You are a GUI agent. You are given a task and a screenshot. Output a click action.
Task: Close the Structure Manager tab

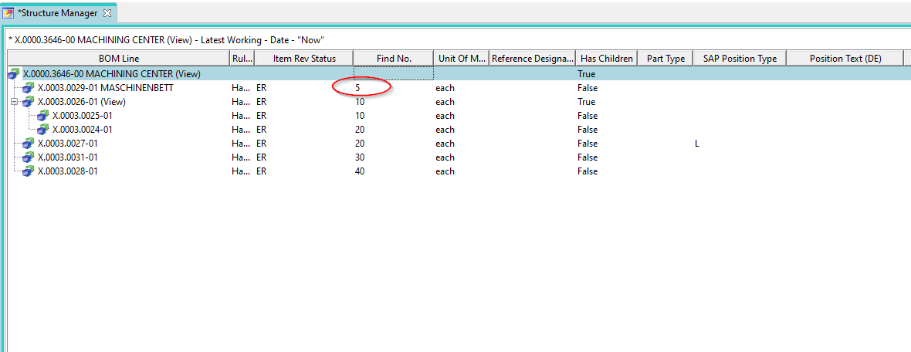pos(107,13)
